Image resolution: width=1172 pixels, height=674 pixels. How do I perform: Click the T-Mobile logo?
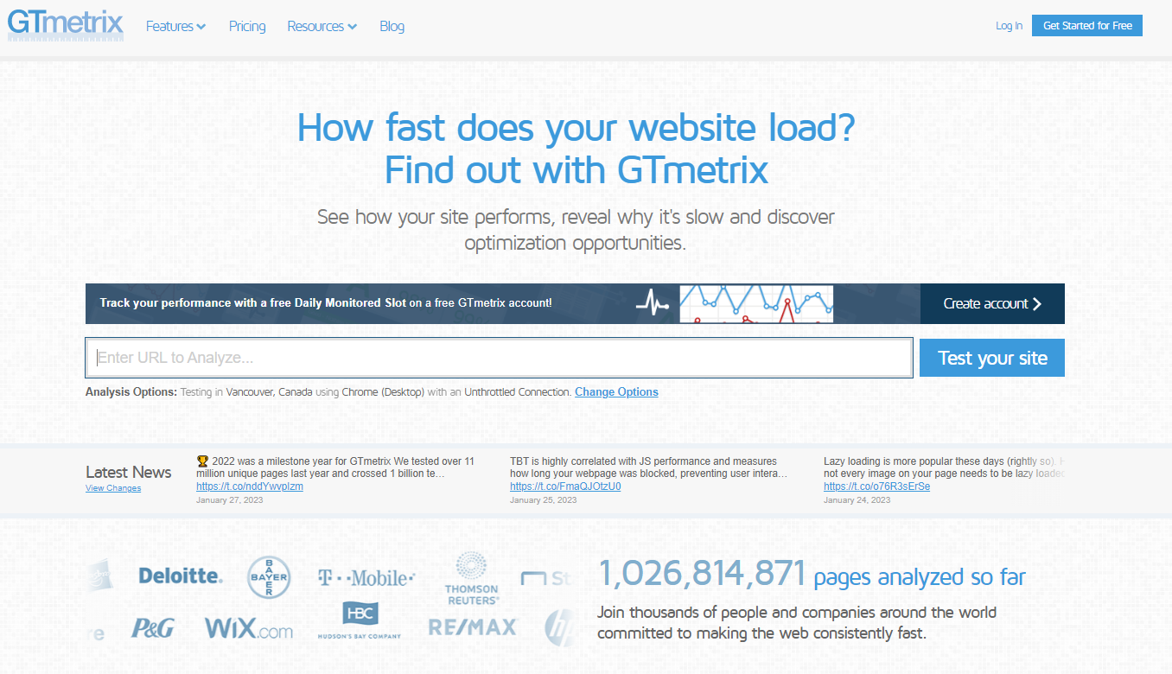(x=366, y=577)
